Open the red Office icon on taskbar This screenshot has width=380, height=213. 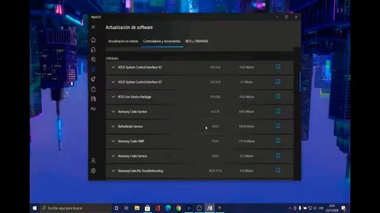(158, 208)
